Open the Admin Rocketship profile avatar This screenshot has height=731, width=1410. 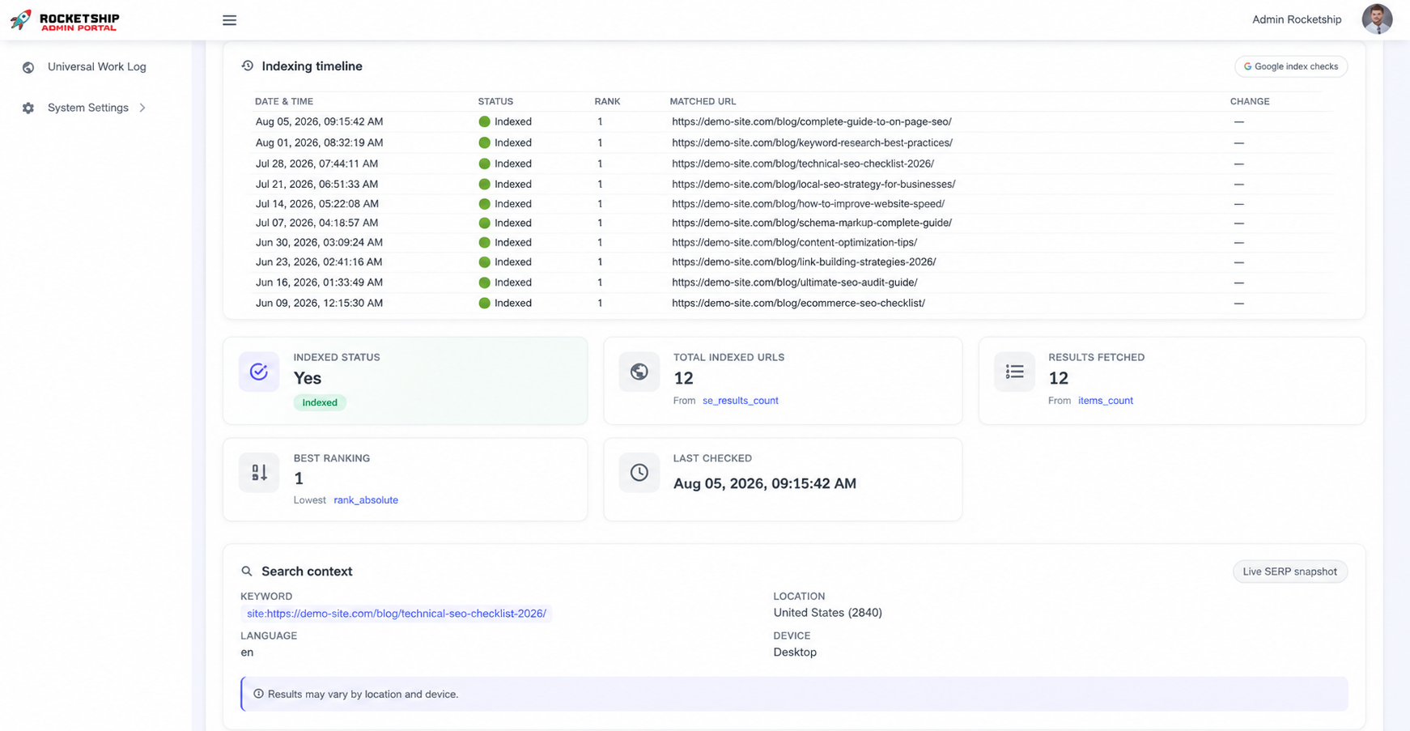tap(1376, 19)
